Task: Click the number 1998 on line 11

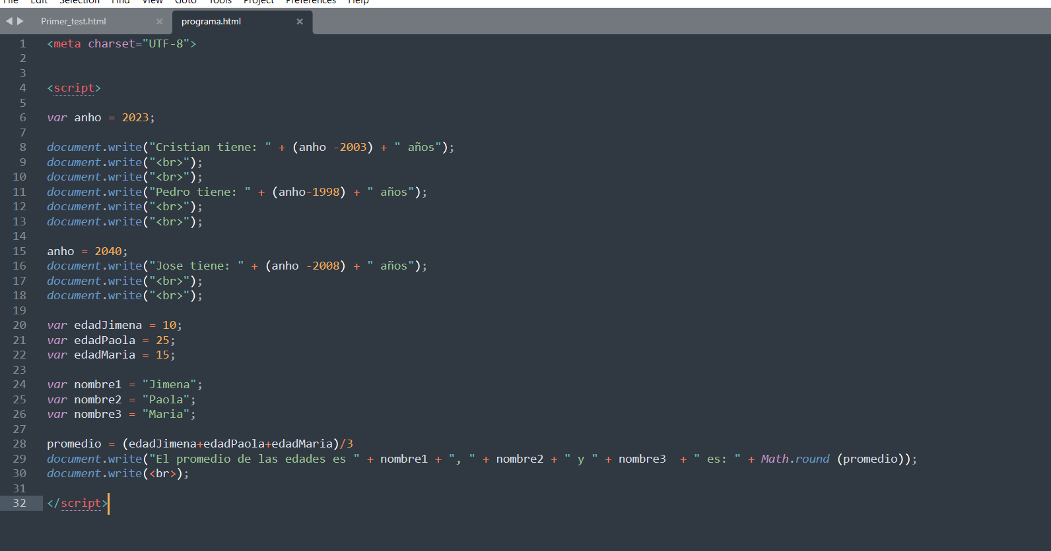Action: pyautogui.click(x=325, y=192)
